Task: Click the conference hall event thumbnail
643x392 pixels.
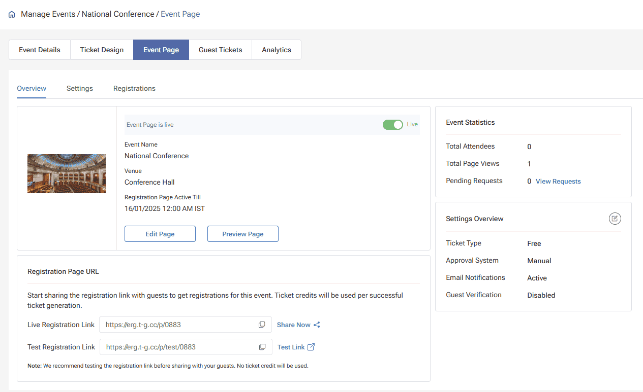Action: (x=67, y=173)
